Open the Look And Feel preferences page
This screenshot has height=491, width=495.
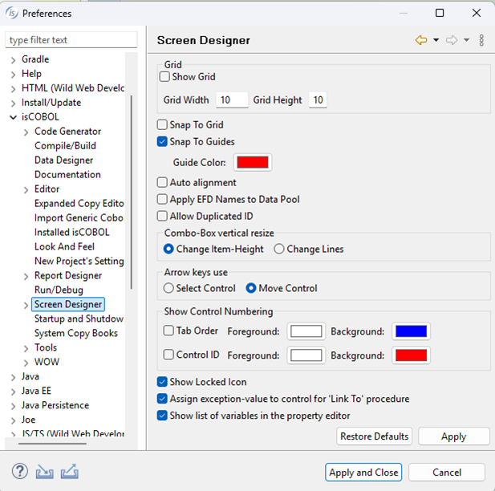pyautogui.click(x=64, y=247)
